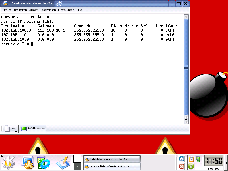Click the system tray applet handle arrow

coord(186,156)
